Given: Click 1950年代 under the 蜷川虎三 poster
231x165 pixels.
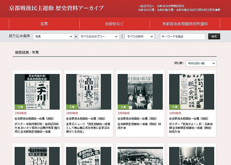Looking at the screenshot, I should pyautogui.click(x=20, y=113).
